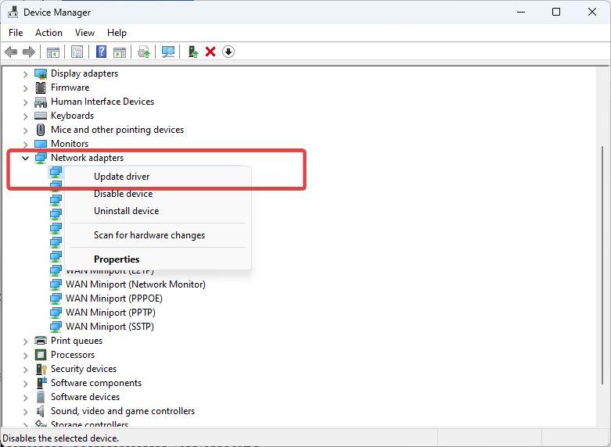Click the Security devices key icon
The height and width of the screenshot is (447, 611).
pos(41,369)
